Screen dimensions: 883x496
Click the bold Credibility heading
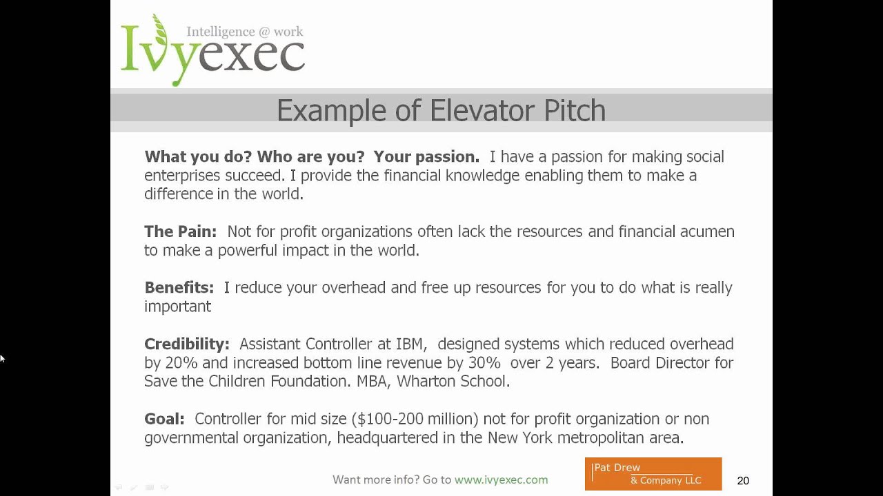pyautogui.click(x=186, y=344)
